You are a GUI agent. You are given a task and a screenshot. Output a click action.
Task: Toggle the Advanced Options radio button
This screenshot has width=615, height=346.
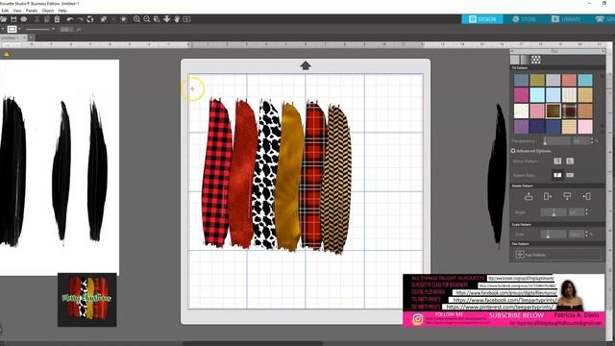(x=513, y=151)
